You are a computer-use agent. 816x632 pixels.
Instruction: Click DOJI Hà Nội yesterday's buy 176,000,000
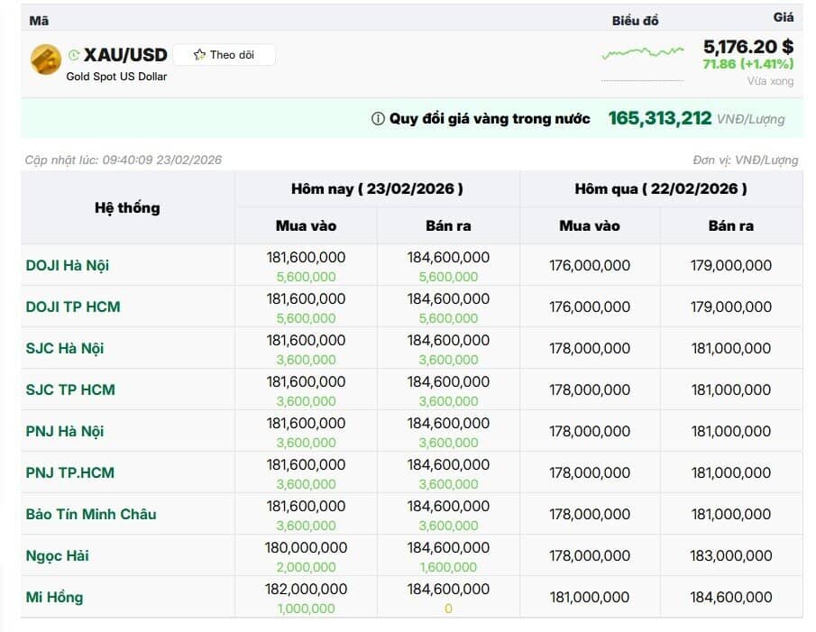click(x=590, y=265)
